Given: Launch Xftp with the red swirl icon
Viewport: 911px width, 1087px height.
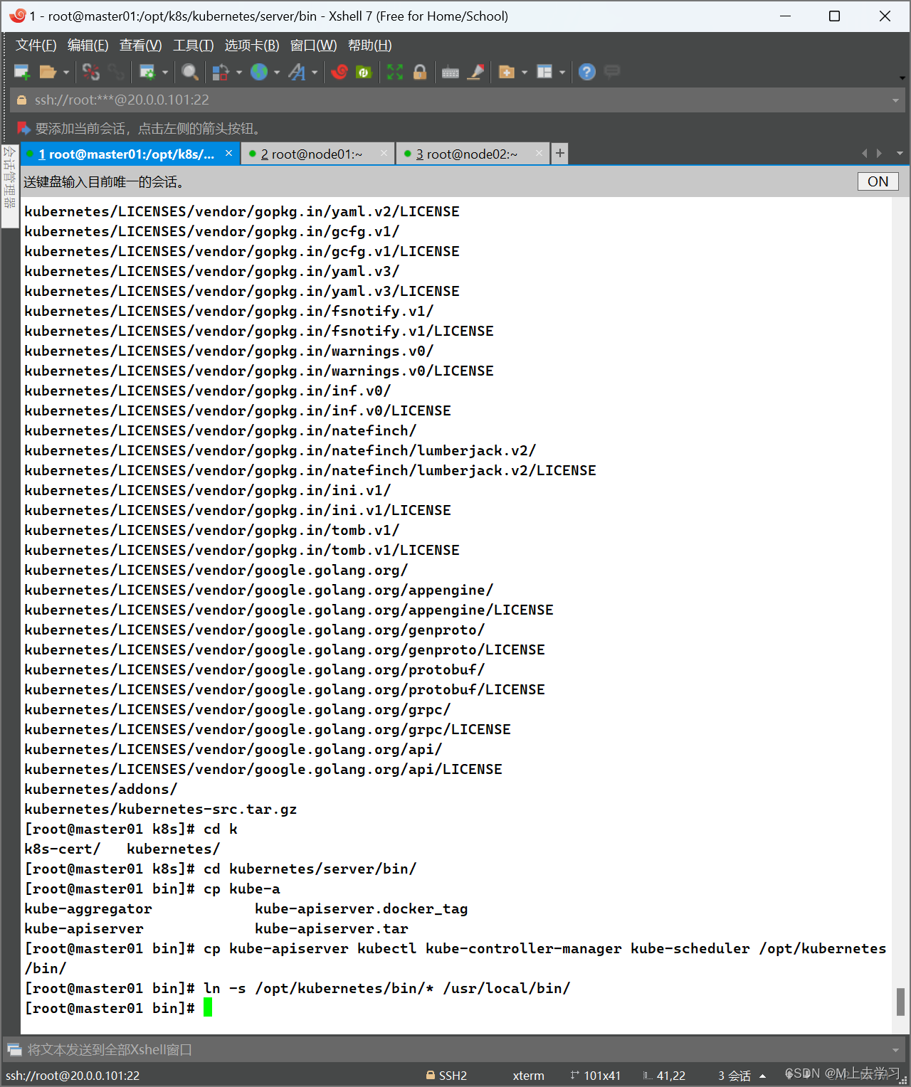Looking at the screenshot, I should 339,72.
